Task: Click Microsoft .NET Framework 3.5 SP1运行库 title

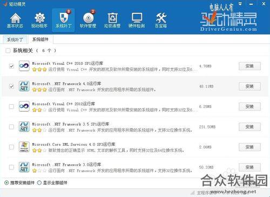Action: (x=71, y=124)
